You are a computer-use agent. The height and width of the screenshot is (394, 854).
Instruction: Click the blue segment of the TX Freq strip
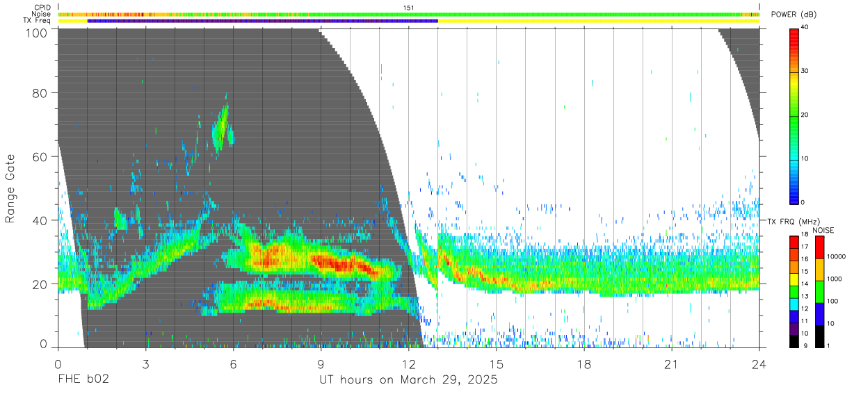263,21
